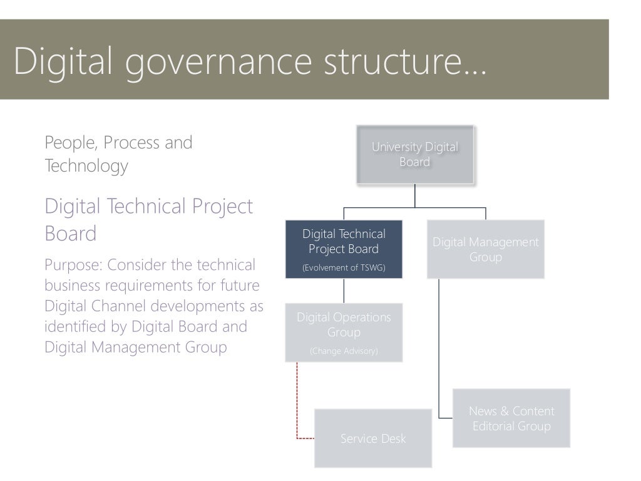Select the Digital Technical Project Board box
Image resolution: width=641 pixels, height=481 pixels.
point(344,249)
